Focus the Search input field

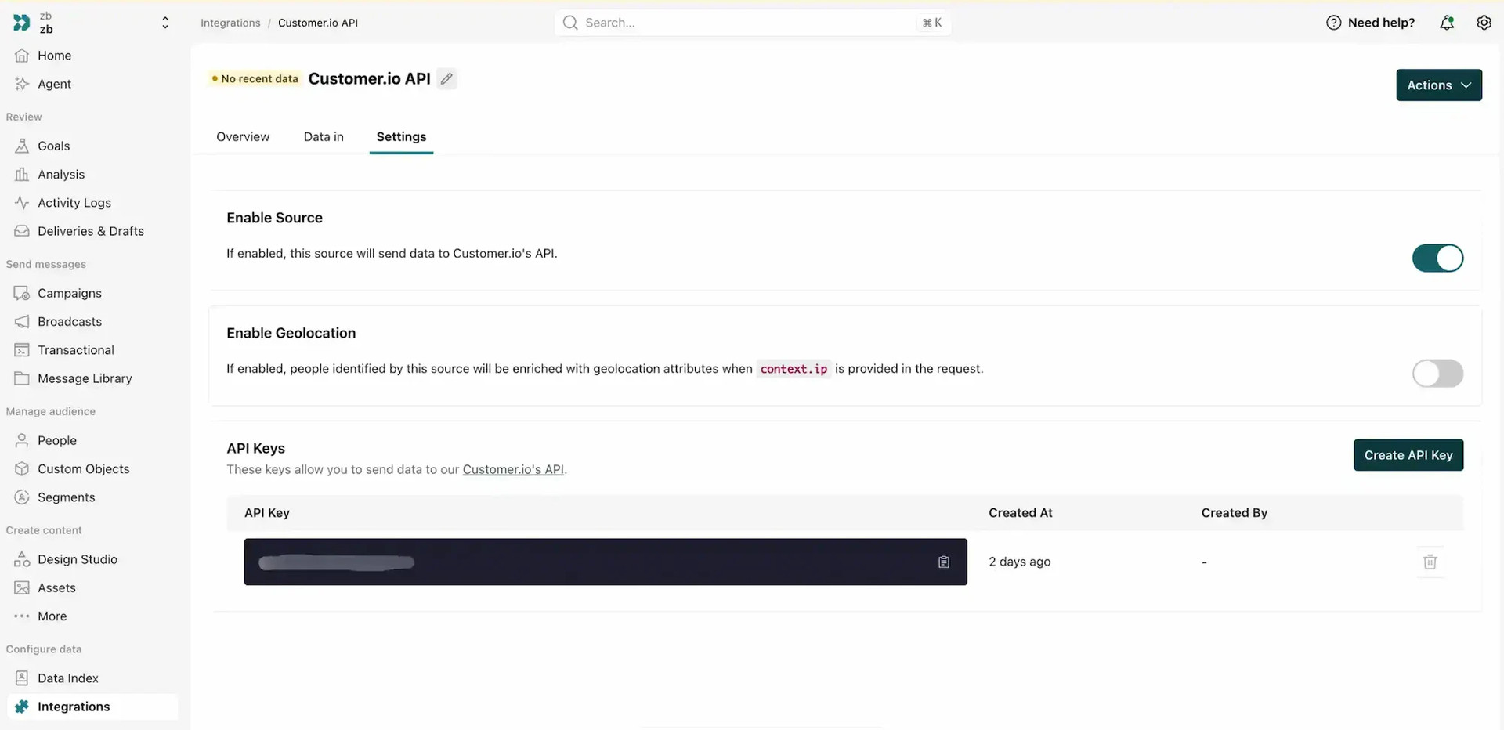pos(753,23)
